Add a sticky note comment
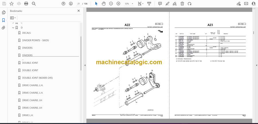Image resolution: width=258 pixels, height=124 pixels. tap(160, 4)
